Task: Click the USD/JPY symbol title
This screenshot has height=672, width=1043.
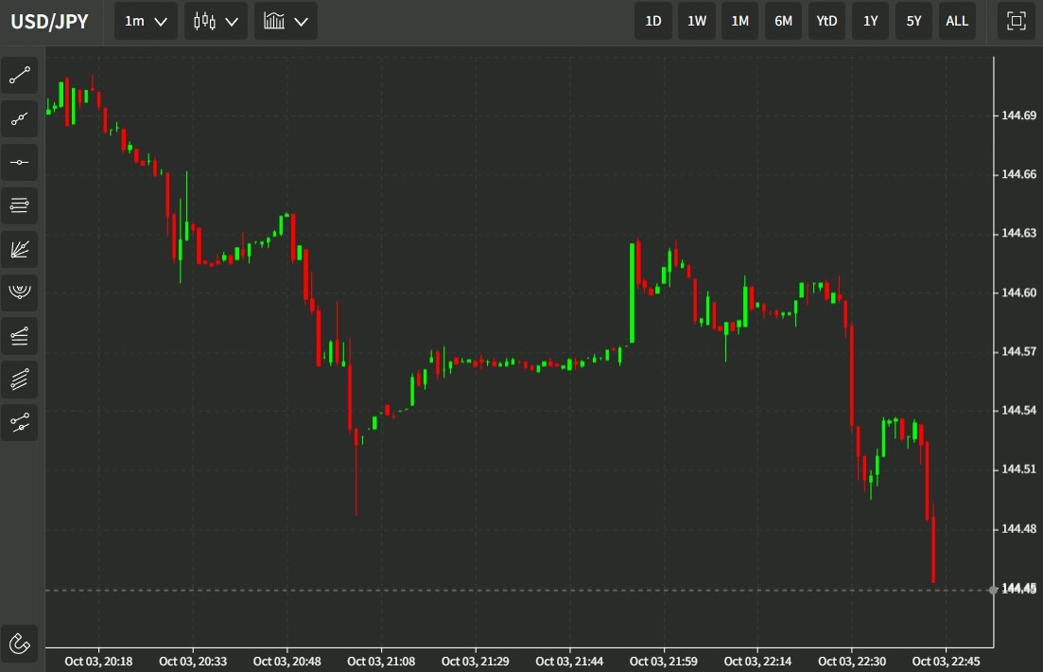Action: (49, 22)
